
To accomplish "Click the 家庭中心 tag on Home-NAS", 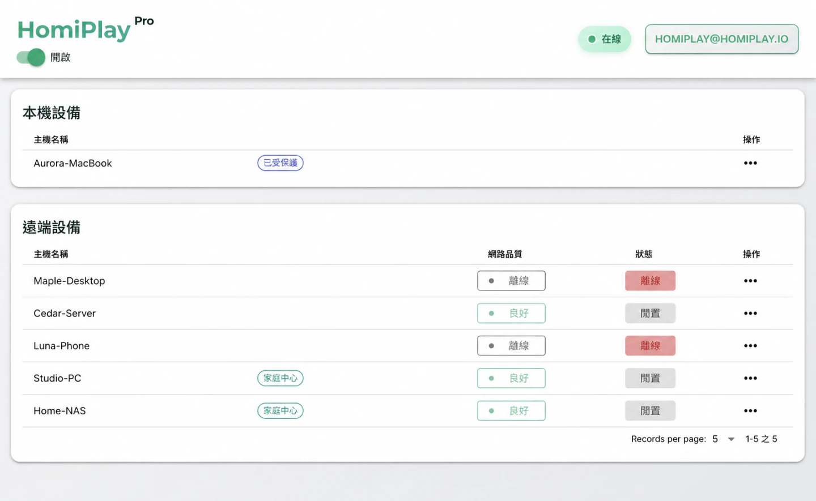I will [280, 411].
